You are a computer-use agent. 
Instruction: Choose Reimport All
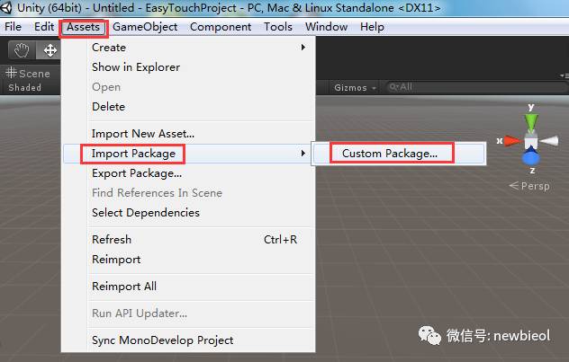click(x=189, y=287)
